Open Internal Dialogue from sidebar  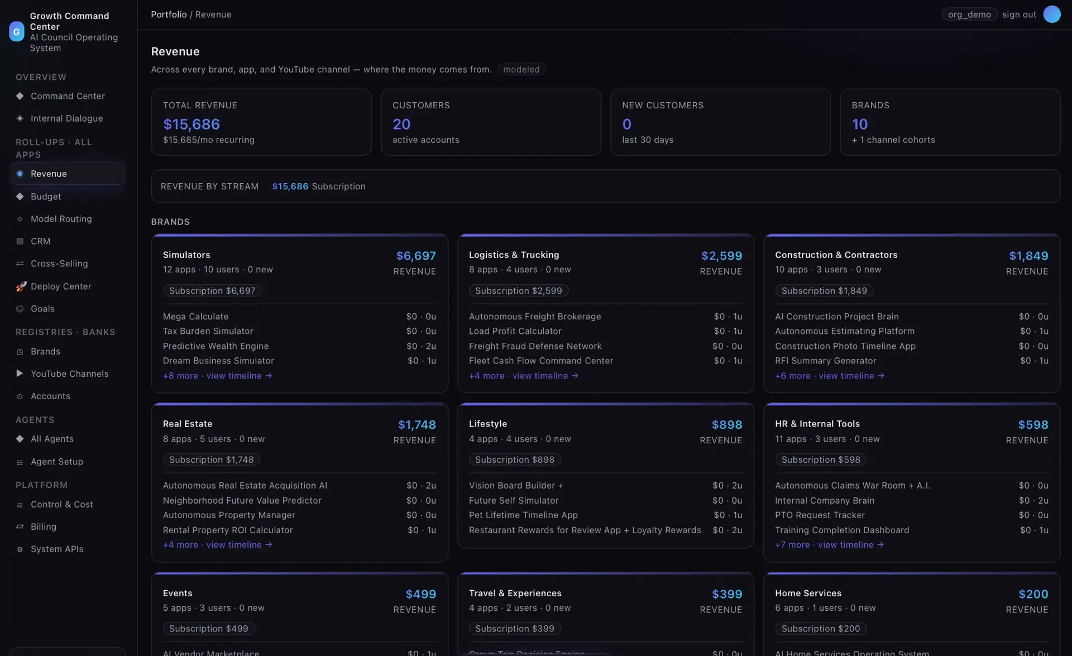[68, 118]
